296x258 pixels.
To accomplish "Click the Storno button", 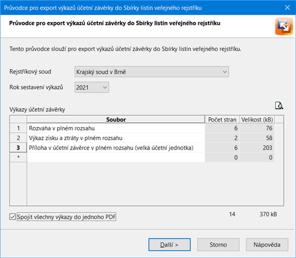I will [218, 245].
